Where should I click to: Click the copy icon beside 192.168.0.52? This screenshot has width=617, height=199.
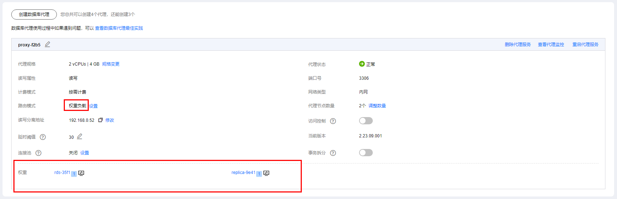tap(100, 120)
